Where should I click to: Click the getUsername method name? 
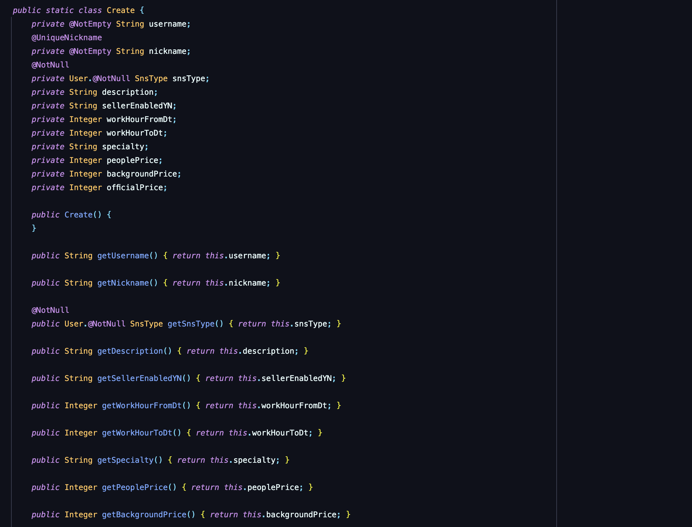(123, 256)
